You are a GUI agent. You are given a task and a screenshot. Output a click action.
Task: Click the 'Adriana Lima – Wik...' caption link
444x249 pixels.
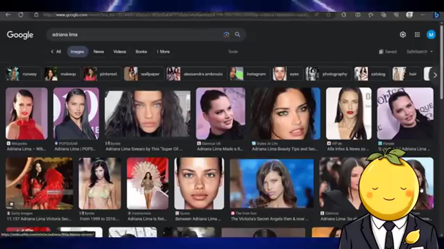point(27,149)
